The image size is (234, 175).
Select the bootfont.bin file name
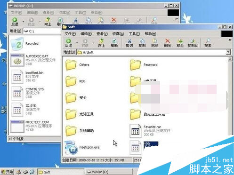pos(34,72)
